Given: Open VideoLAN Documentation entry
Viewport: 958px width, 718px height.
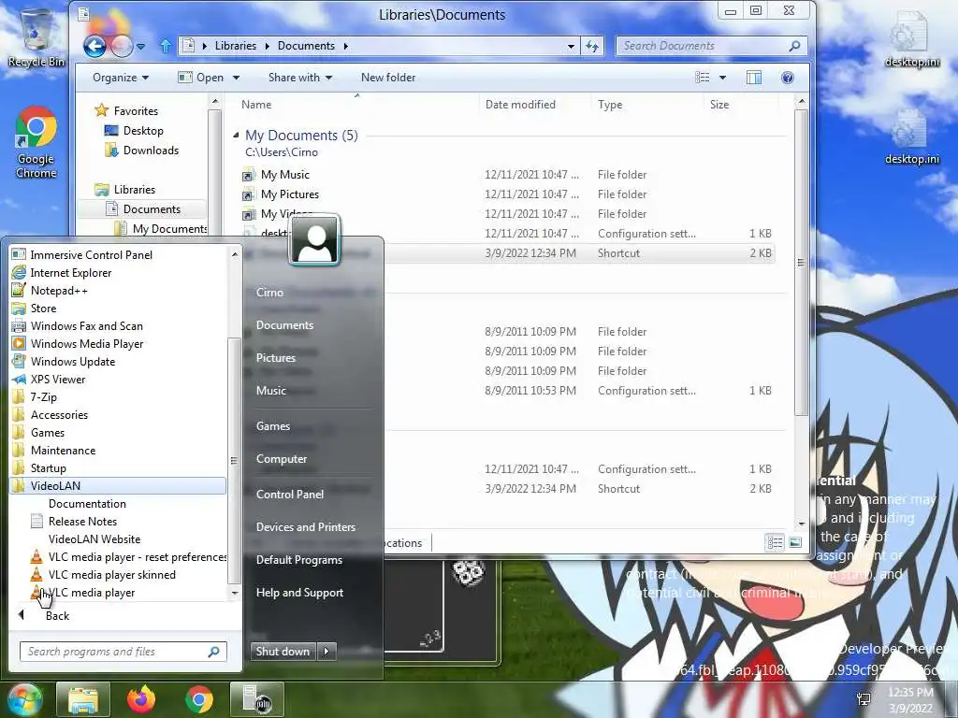Looking at the screenshot, I should coord(87,503).
